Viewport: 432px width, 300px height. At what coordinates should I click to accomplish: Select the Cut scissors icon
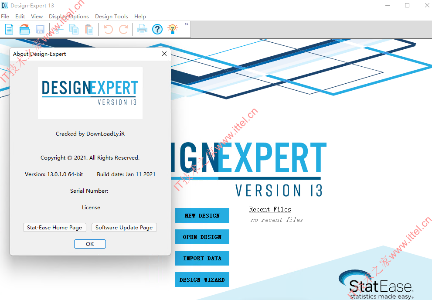58,29
